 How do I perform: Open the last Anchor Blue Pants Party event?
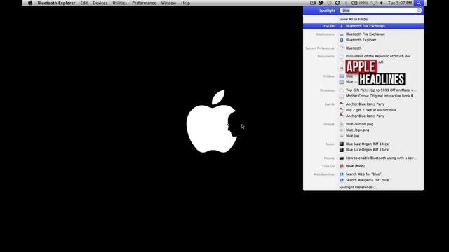click(x=365, y=115)
